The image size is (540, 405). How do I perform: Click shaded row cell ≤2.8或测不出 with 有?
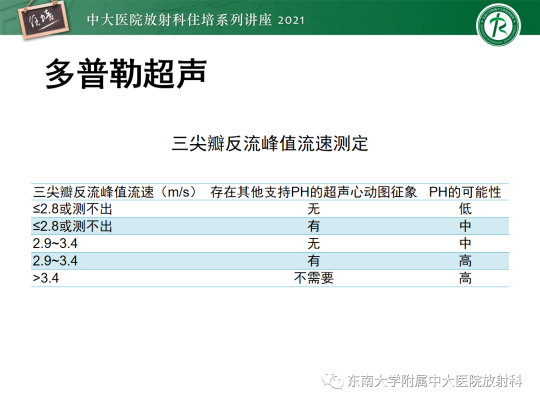(x=72, y=226)
